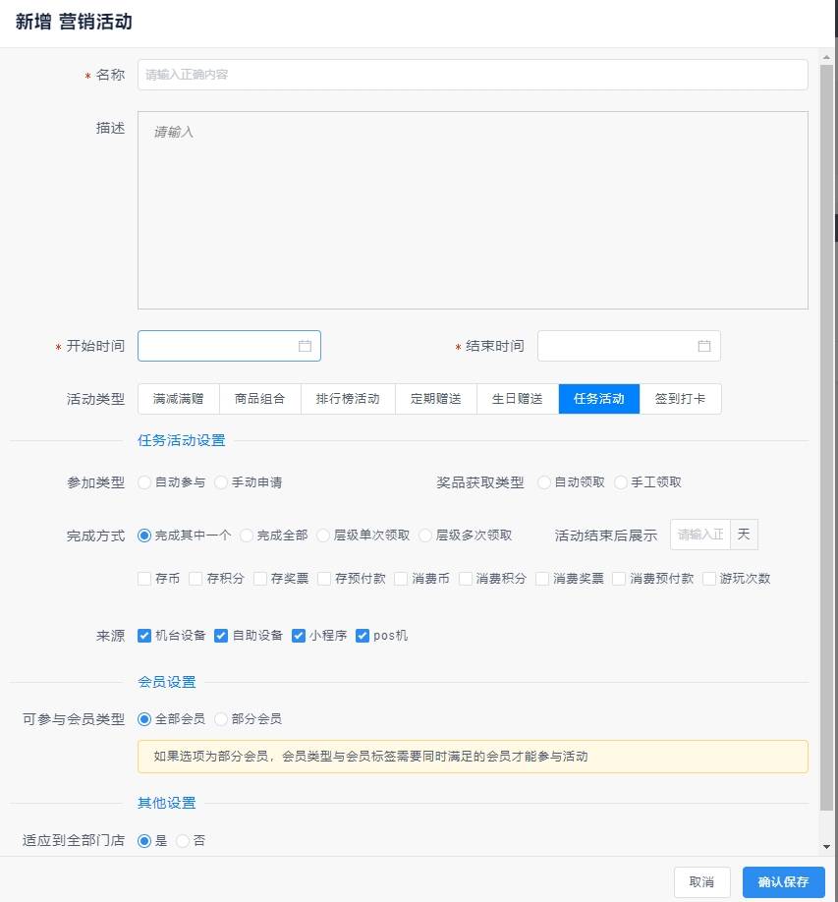Open the 开始时间 calendar icon
Screen dimensions: 838x902
pos(305,346)
